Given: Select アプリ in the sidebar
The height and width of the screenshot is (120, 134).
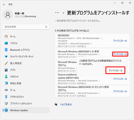Looking at the screenshot, I should pyautogui.click(x=26, y=70).
